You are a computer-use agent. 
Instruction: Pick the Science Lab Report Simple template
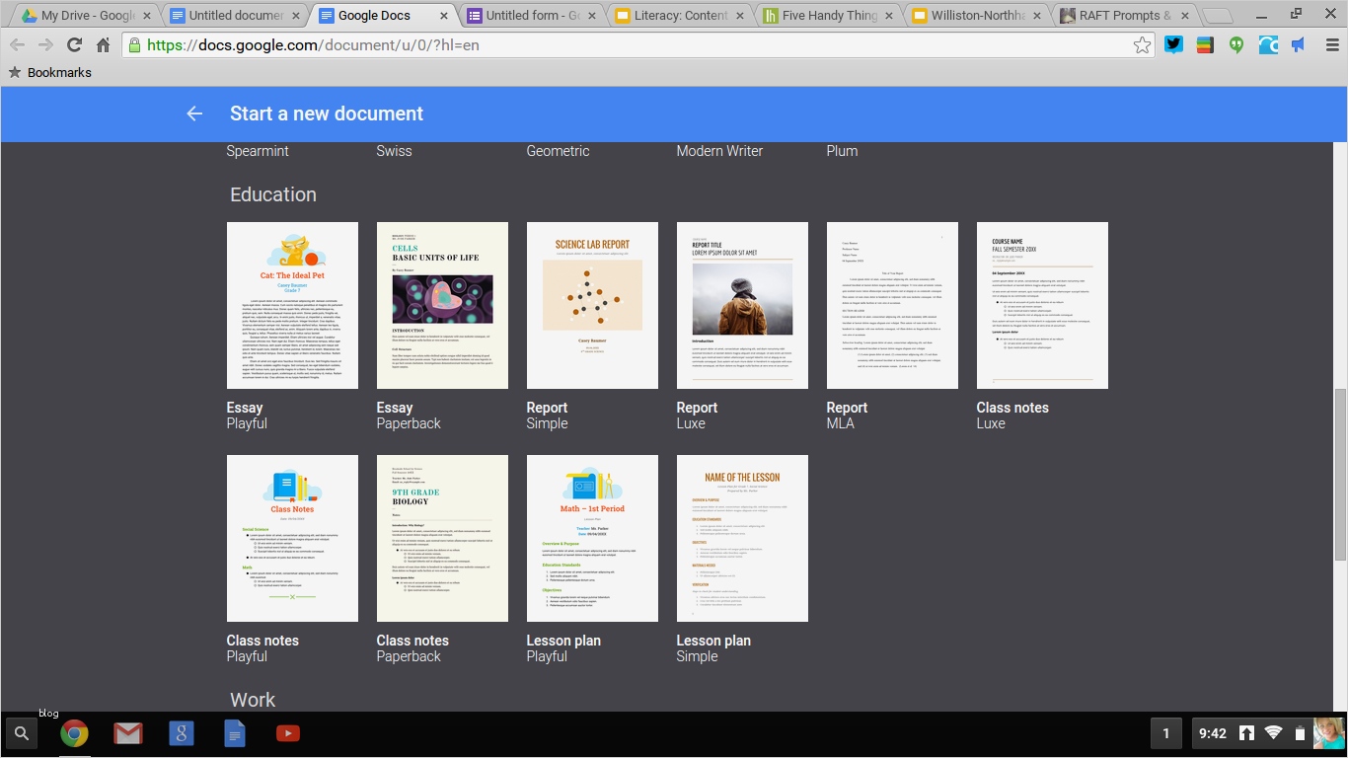(592, 305)
